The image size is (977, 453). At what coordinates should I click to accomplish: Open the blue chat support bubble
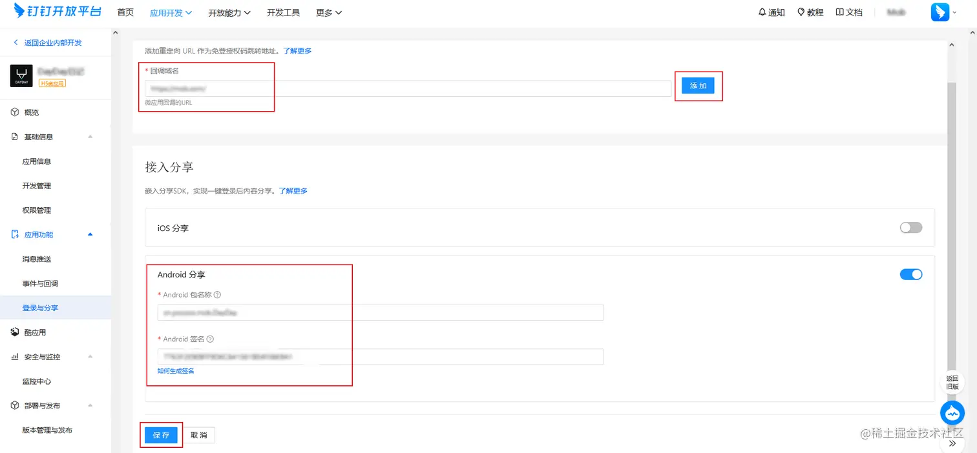point(952,413)
